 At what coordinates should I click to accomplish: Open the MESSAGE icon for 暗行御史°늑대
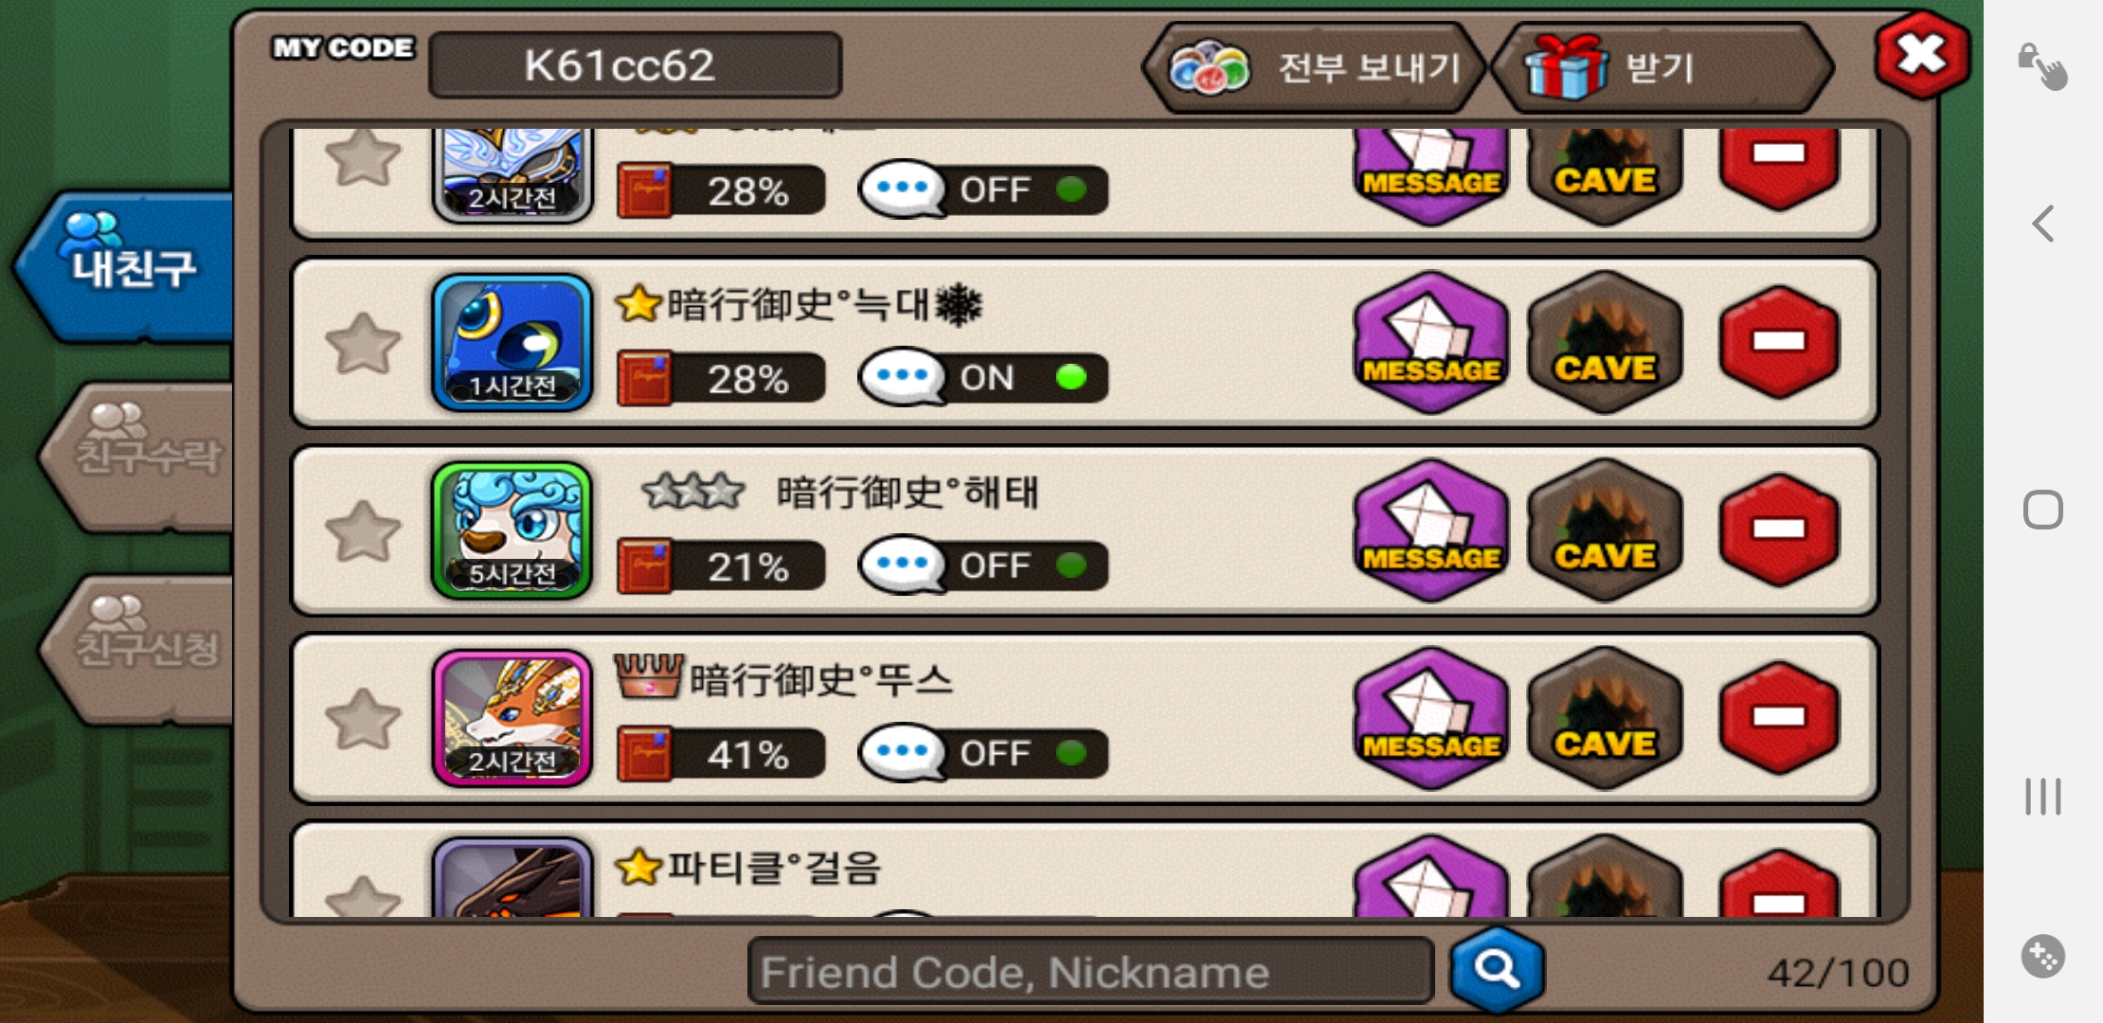coord(1430,343)
